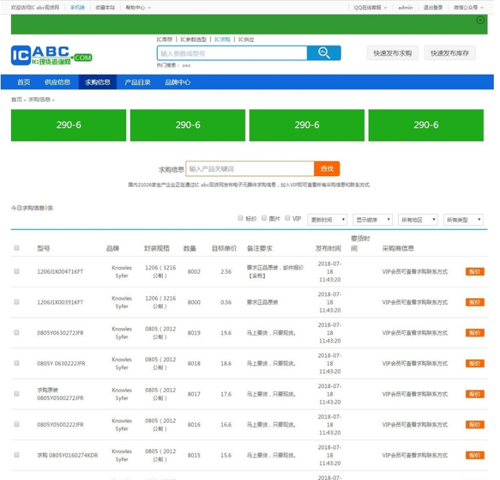500x480 pixels.
Task: Click the magnifier search icon button
Action: (323, 54)
